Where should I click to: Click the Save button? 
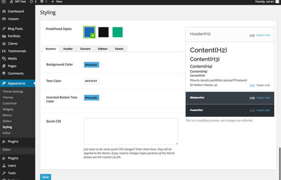pos(46,177)
